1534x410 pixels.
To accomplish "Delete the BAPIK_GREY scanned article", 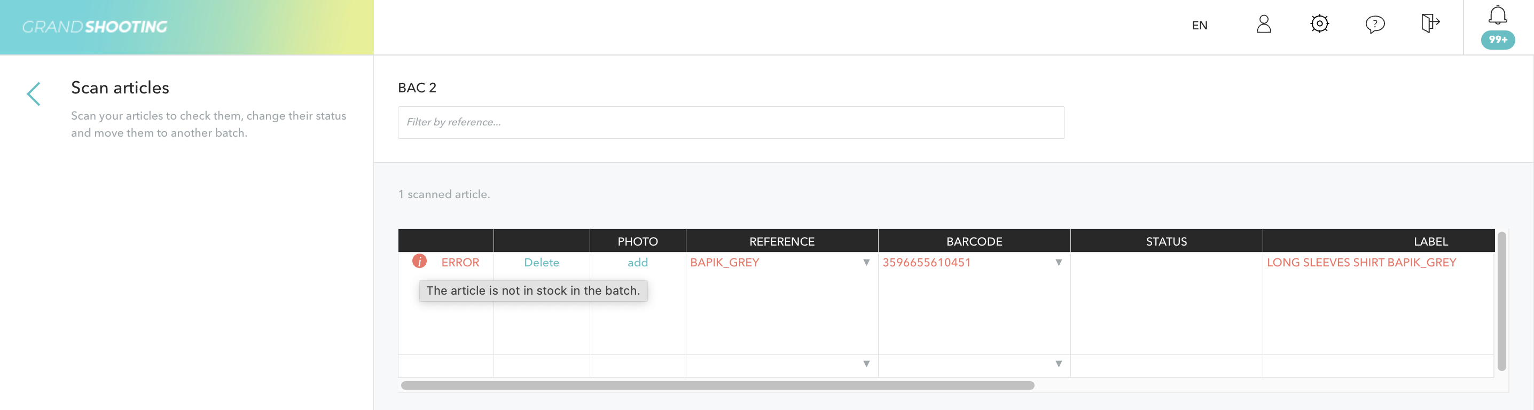I will tap(541, 263).
